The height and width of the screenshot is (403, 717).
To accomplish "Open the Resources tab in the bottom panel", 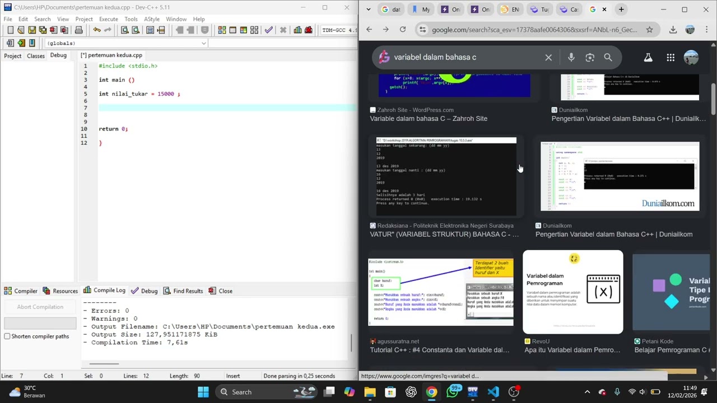I will pos(60,291).
